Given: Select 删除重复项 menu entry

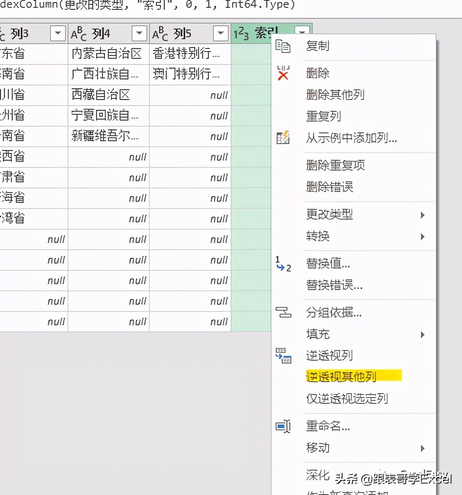Looking at the screenshot, I should [x=335, y=165].
